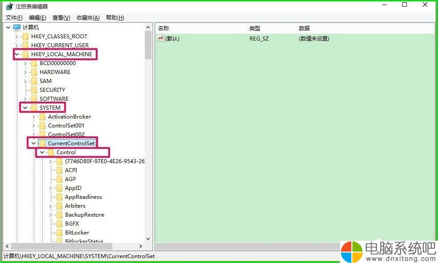Open the 文件(F) menu

[x=14, y=18]
